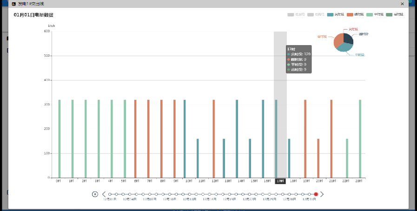Click the orange bar at 12时
Viewport: 417px width, 211px height.
pyautogui.click(x=213, y=138)
